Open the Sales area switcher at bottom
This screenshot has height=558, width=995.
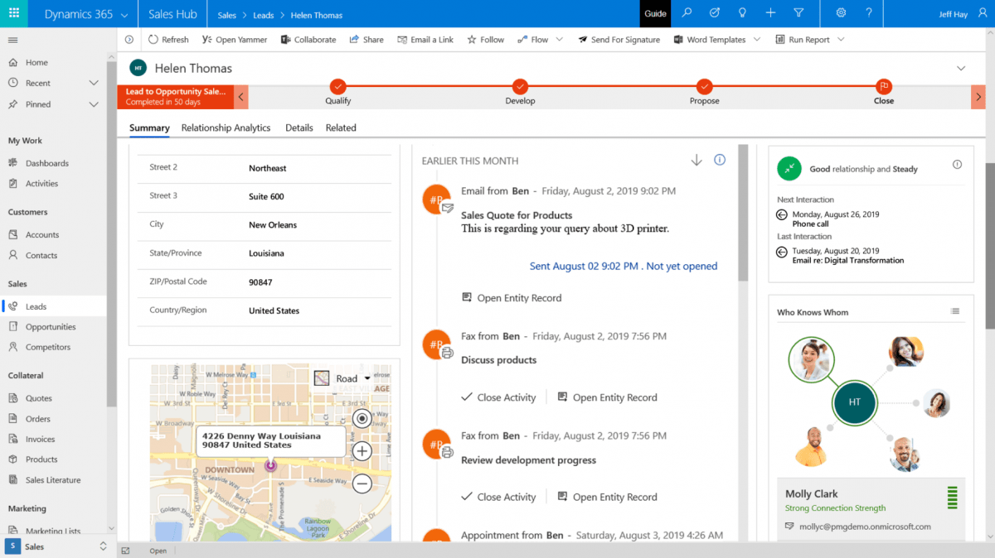tap(58, 546)
